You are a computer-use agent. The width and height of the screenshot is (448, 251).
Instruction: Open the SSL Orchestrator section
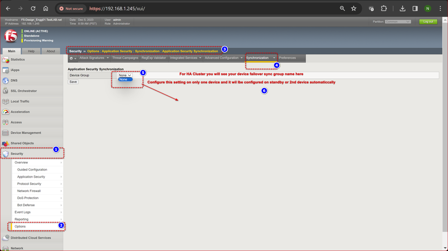pos(31,91)
